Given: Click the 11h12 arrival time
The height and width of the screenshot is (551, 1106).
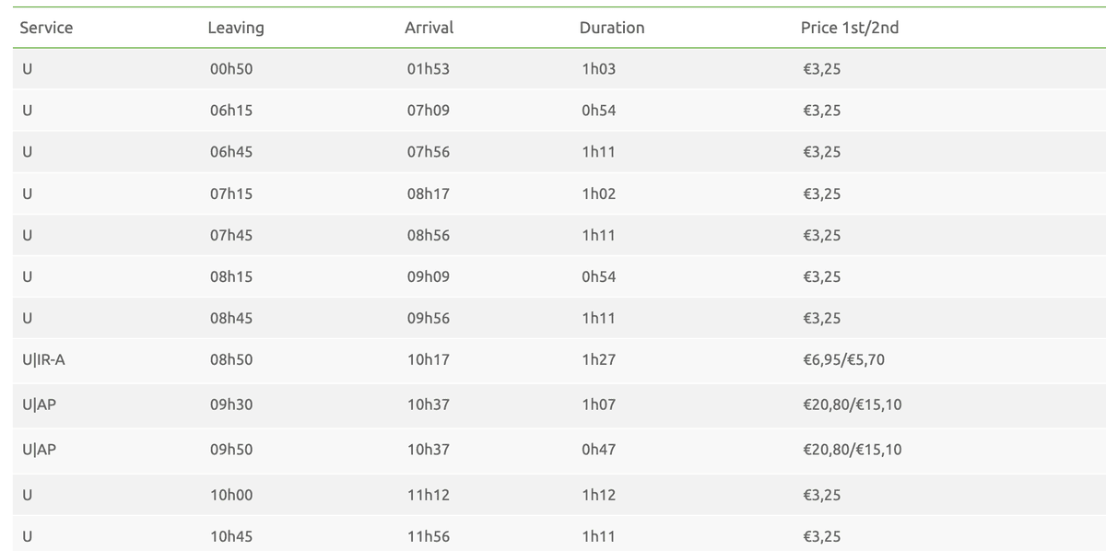Looking at the screenshot, I should [x=428, y=495].
